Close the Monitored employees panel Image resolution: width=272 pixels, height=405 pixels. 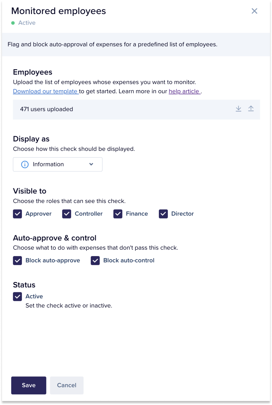254,11
